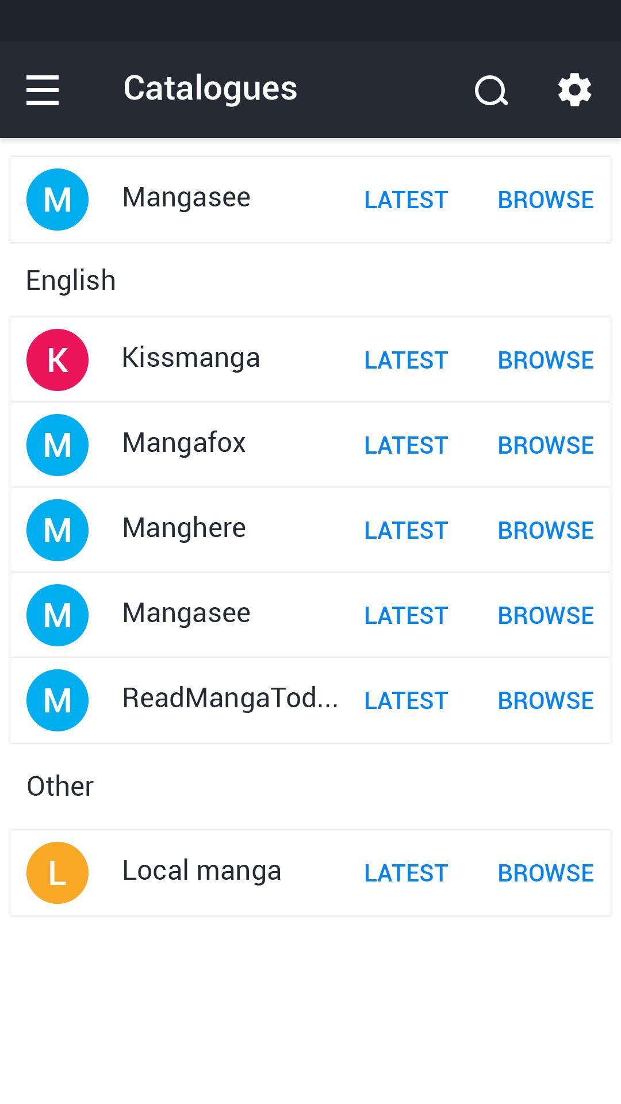View latest releases on Mangafox
The width and height of the screenshot is (621, 1104).
point(406,446)
